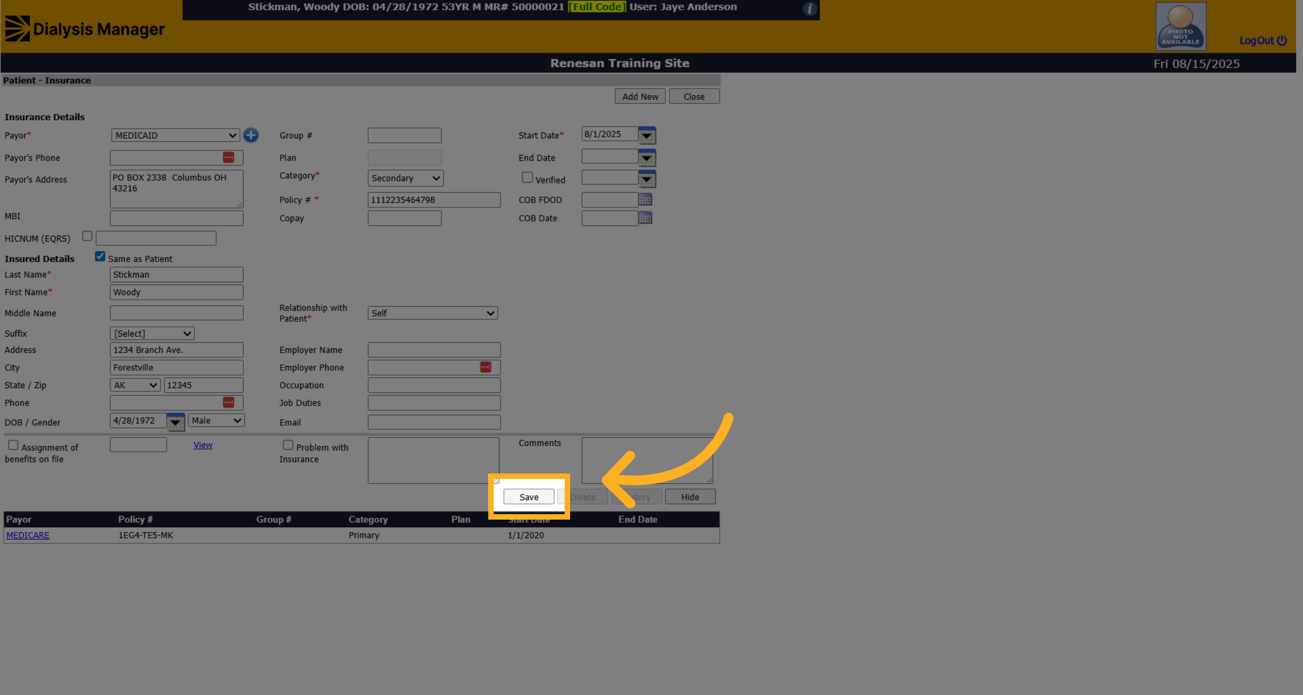This screenshot has height=695, width=1303.
Task: Uncheck Same as Patient checkbox
Action: 100,257
